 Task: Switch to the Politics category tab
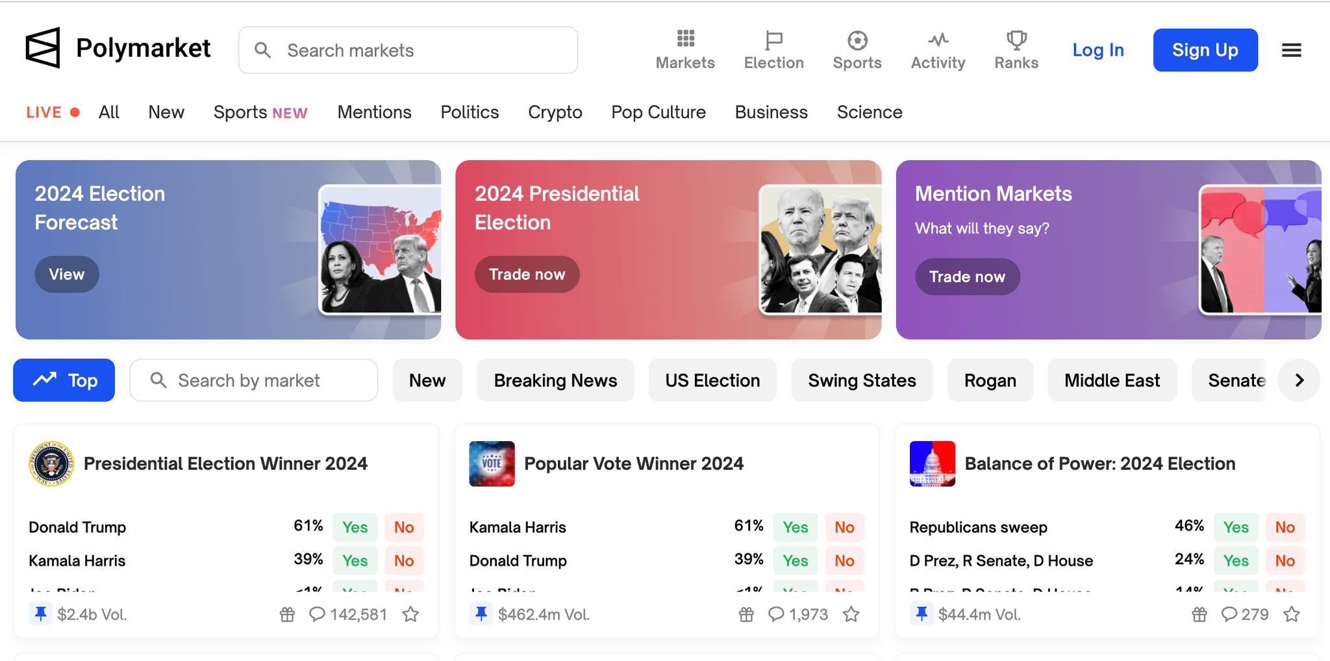(x=470, y=112)
